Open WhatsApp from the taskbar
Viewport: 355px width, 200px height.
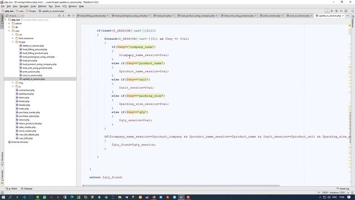44,197
